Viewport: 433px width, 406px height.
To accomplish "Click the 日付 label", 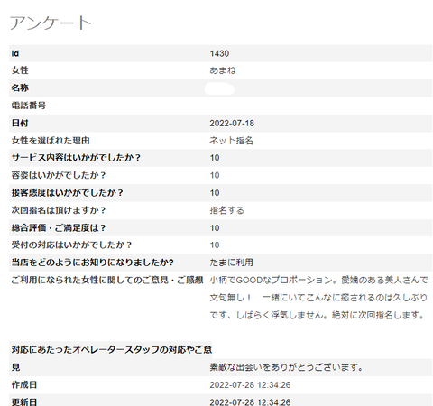I will point(20,123).
